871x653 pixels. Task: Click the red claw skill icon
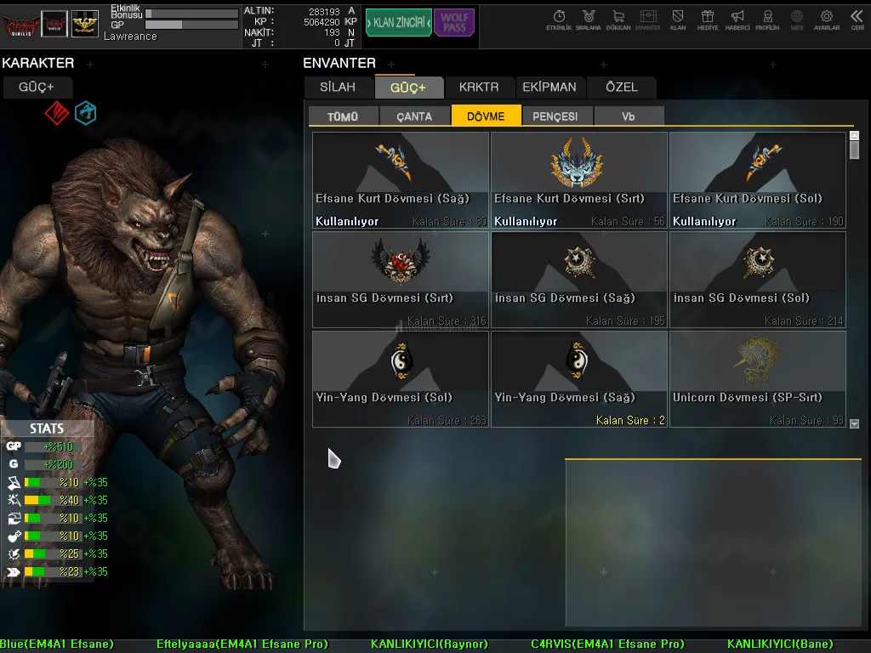pos(56,112)
